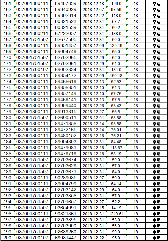This screenshot has height=241, width=168.
Task: Click the 幸运 cell in row 200
Action: 156,238
